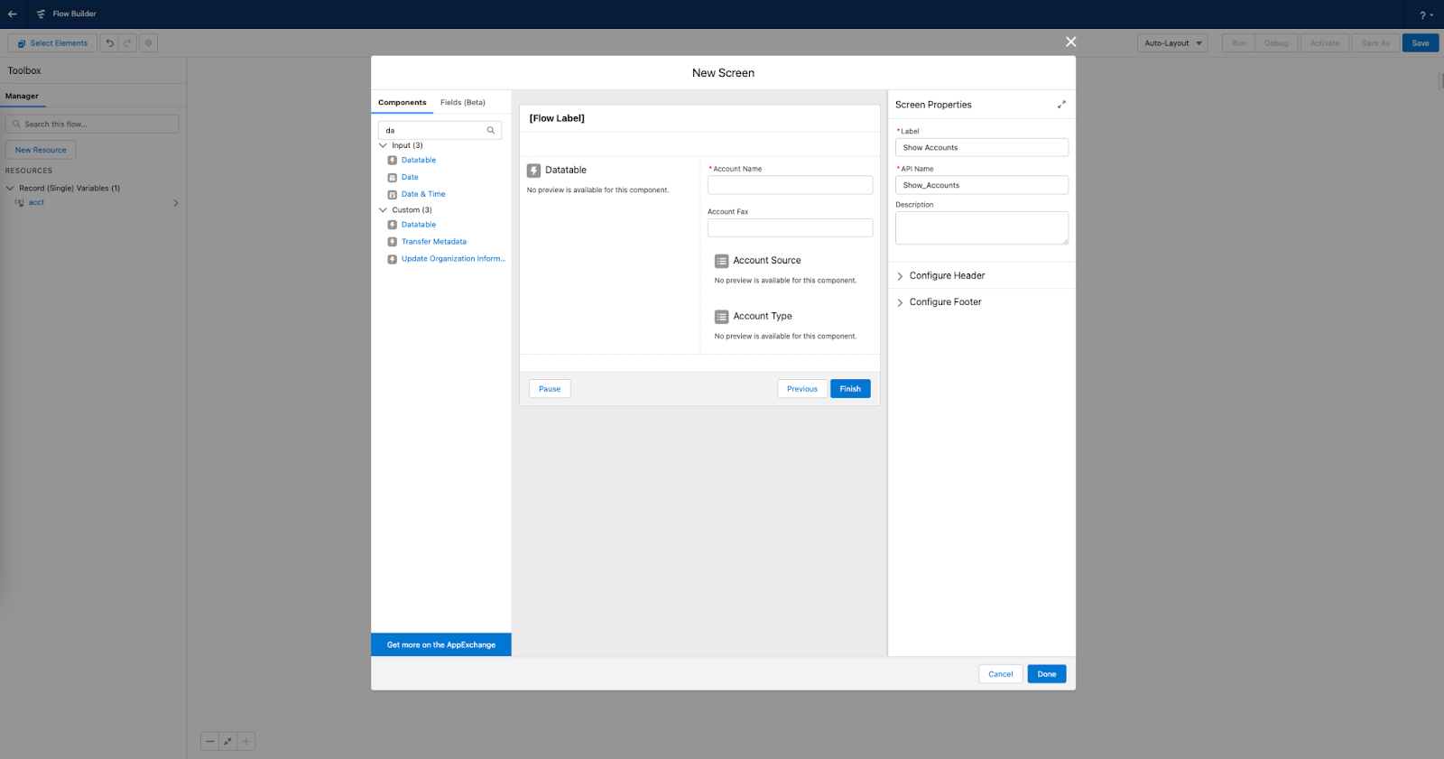Viewport: 1444px width, 759px height.
Task: Click the Datatable lightning icon in canvas
Action: 534,171
